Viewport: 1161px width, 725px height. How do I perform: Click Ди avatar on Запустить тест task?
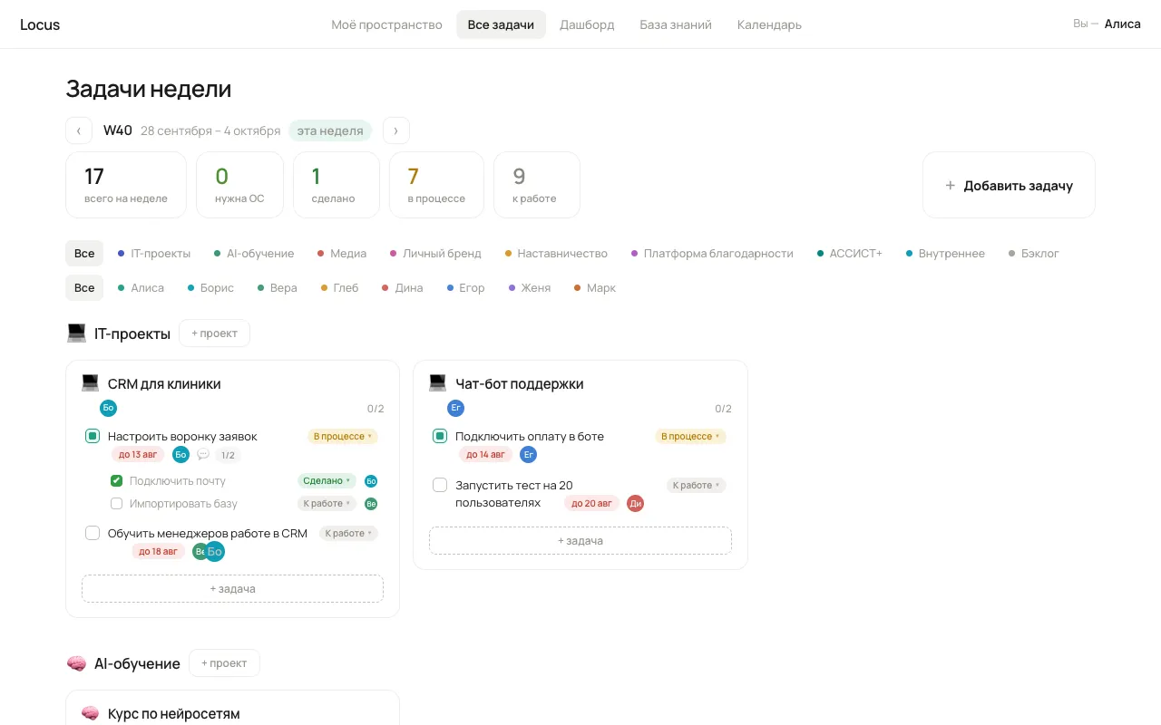pyautogui.click(x=635, y=503)
